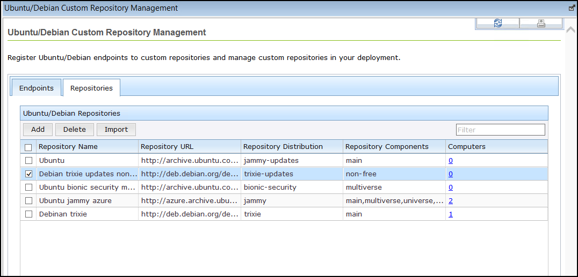Viewport: 578px width, 277px height.
Task: Click the 'multiverse' components cell
Action: click(x=394, y=187)
